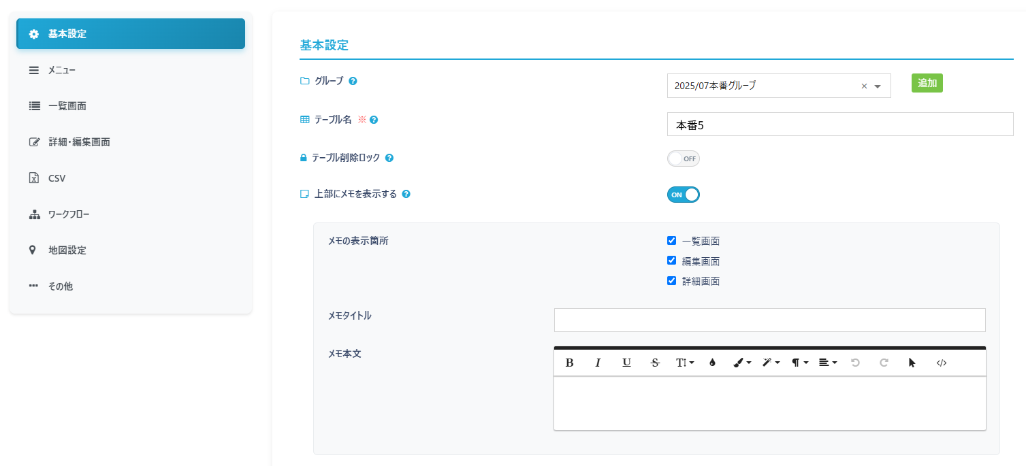
Task: Apply strikethrough formatting in the memo editor
Action: point(654,363)
